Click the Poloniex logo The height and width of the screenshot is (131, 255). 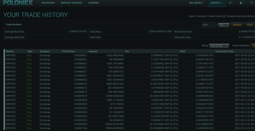[18, 3]
